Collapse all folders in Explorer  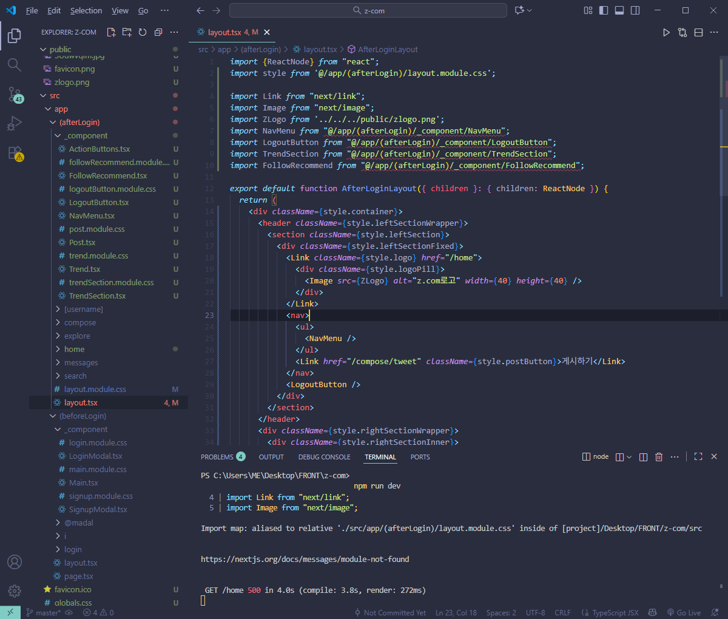pos(158,32)
